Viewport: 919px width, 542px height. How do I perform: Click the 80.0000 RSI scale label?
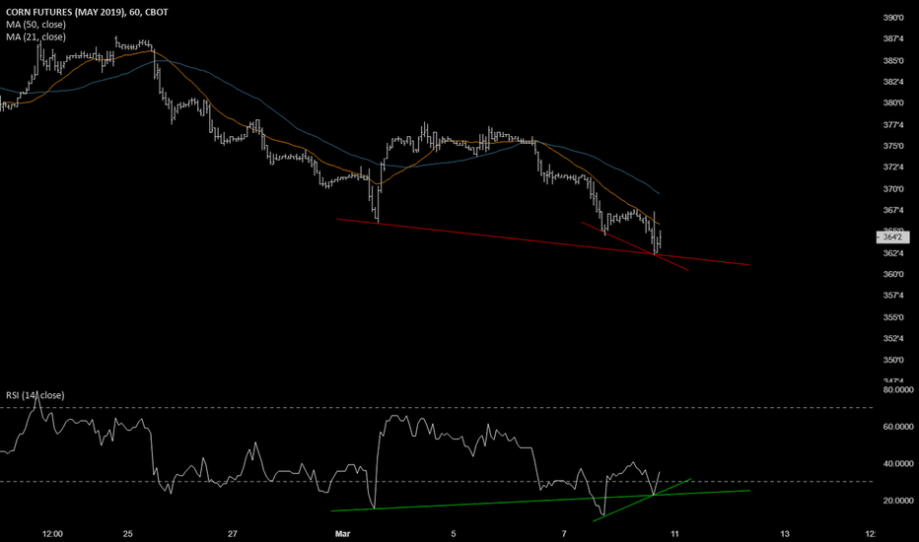[898, 389]
